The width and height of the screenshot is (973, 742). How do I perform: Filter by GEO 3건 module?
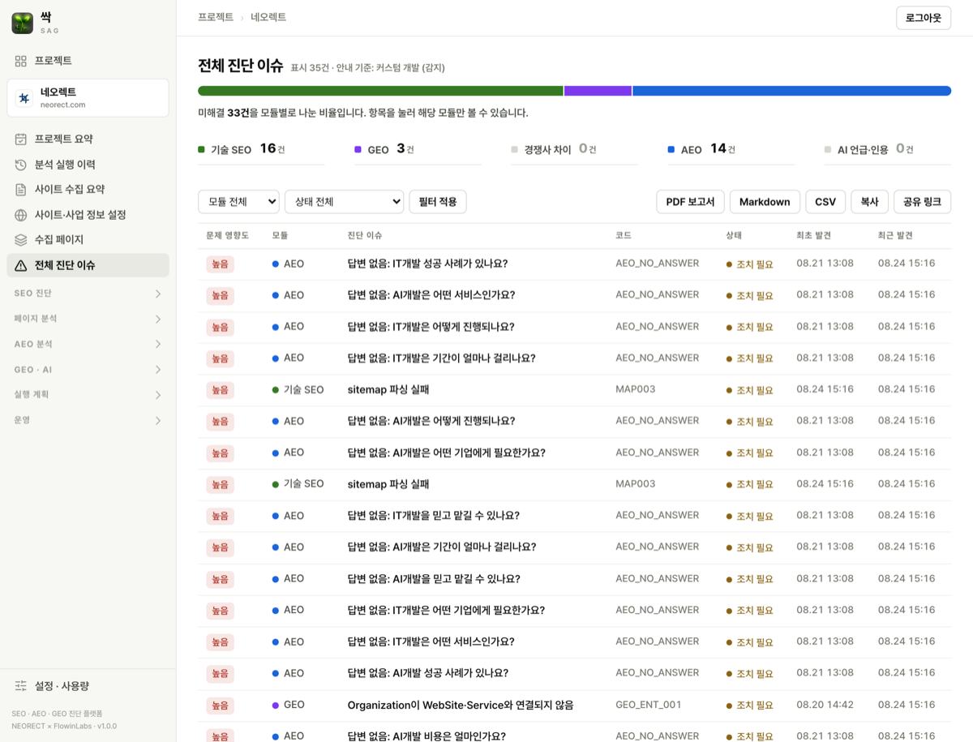(418, 150)
